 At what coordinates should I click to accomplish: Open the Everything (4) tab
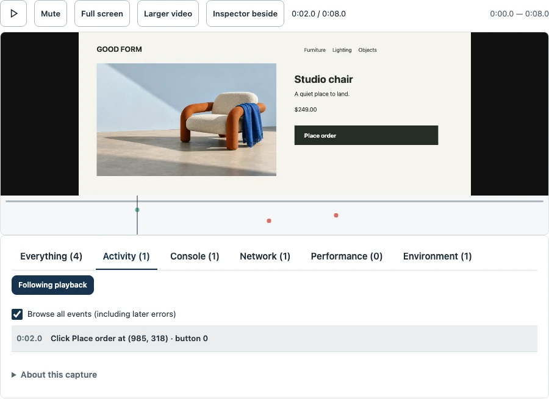pos(51,256)
